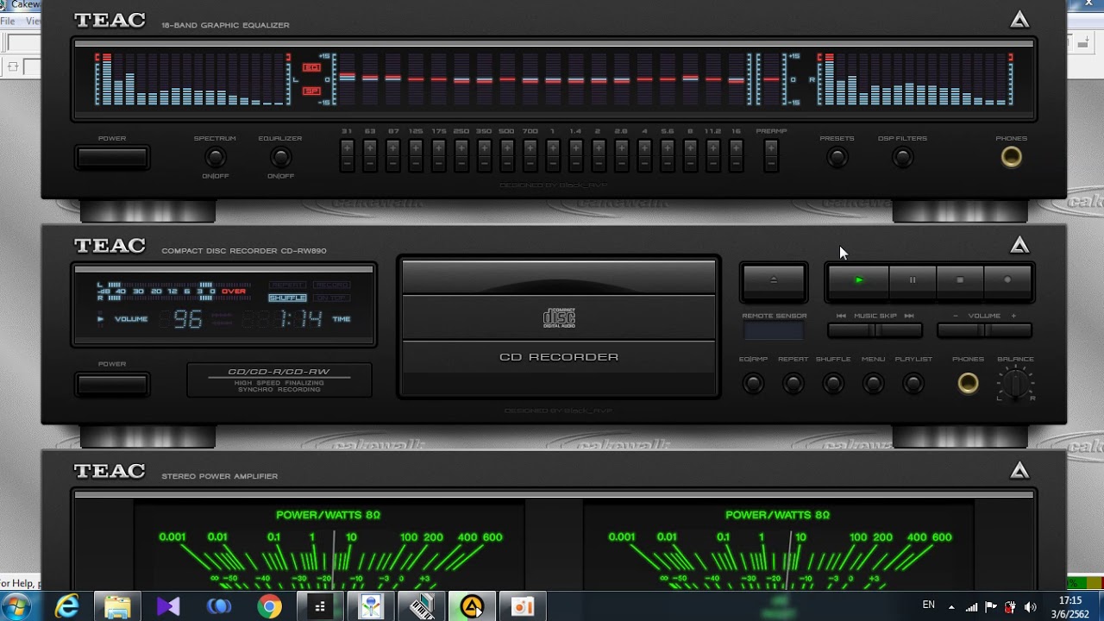Launch Internet Explorer from taskbar
1104x621 pixels.
pyautogui.click(x=67, y=606)
